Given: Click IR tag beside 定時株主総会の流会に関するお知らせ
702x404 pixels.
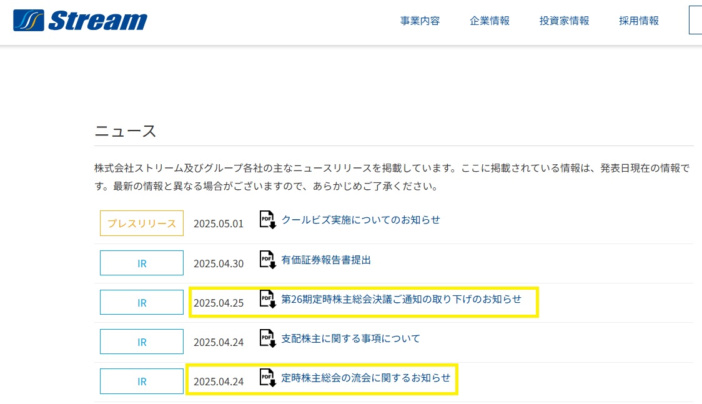Looking at the screenshot, I should point(142,382).
